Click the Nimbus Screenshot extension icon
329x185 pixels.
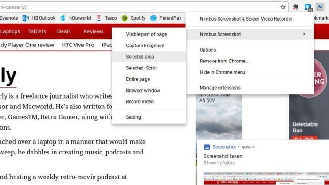[x=320, y=7]
